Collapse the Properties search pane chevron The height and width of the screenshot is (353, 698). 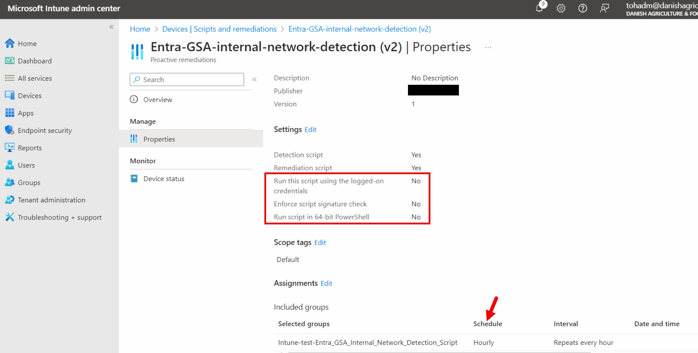[x=254, y=79]
